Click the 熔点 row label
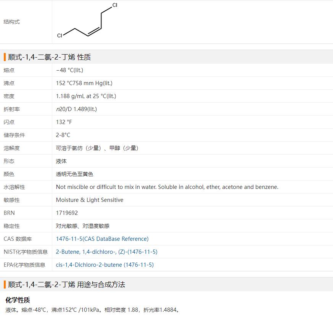Screen dimensions: 333x316 pyautogui.click(x=9, y=70)
